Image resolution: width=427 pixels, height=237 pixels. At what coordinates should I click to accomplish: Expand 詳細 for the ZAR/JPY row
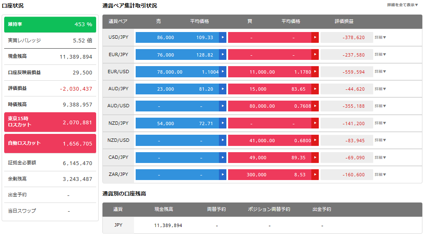point(380,174)
